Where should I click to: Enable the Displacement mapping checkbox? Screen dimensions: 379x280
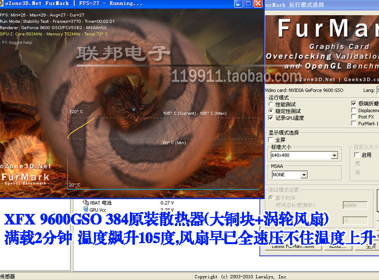click(354, 110)
